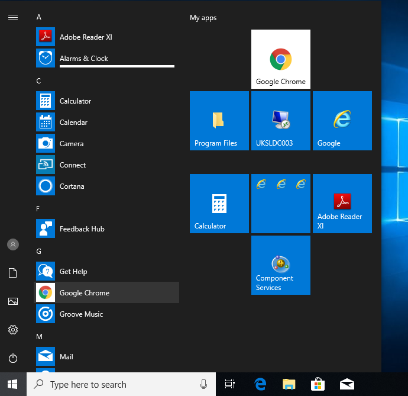Jump to letter A section header

pos(39,17)
